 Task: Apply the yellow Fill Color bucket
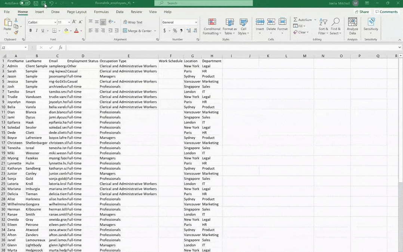[66, 31]
